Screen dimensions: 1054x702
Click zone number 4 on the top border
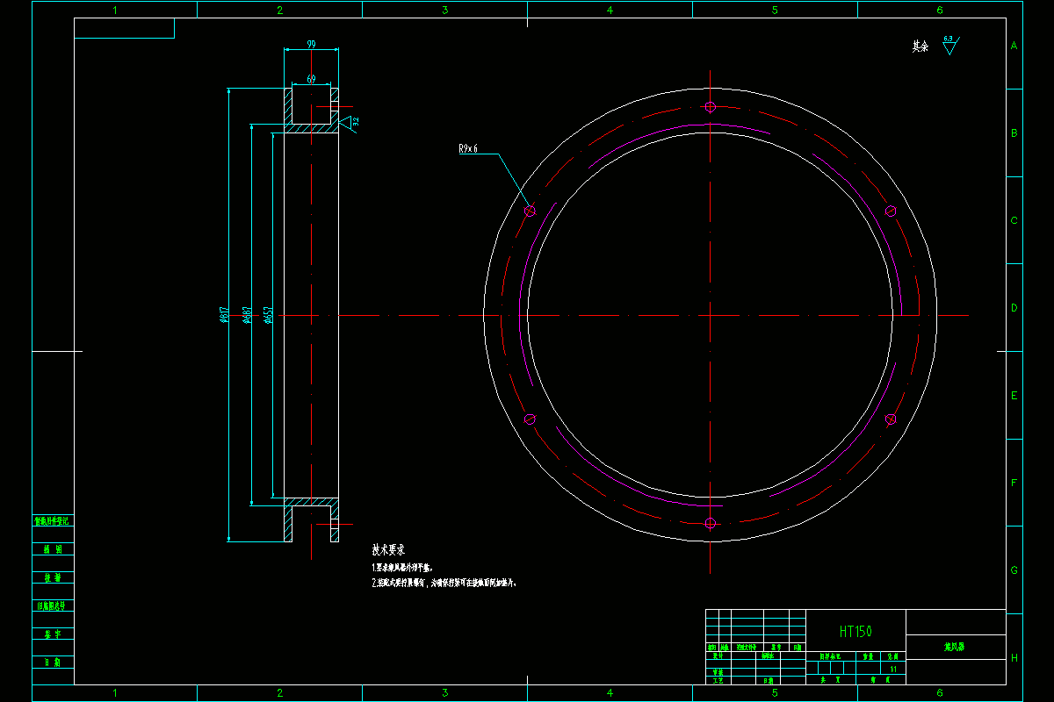[610, 11]
